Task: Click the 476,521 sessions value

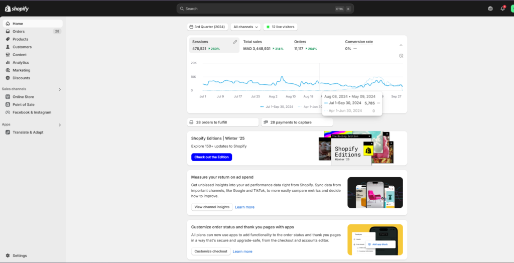Action: tap(199, 49)
